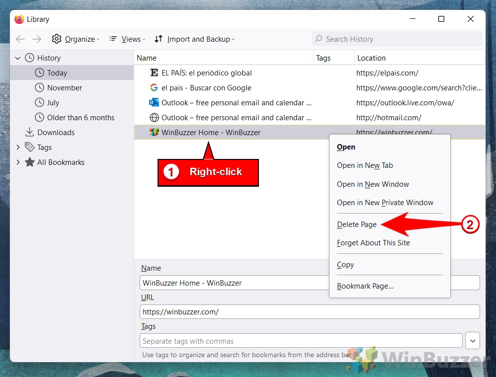This screenshot has width=496, height=377.
Task: Select the History clock icon
Action: 30,58
